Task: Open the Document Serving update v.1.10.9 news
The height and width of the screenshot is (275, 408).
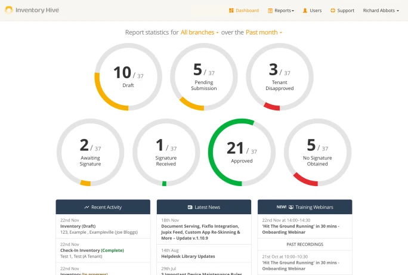Action: point(204,229)
